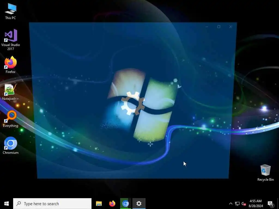Show hidden system tray icons
The height and width of the screenshot is (209, 279).
231,204
